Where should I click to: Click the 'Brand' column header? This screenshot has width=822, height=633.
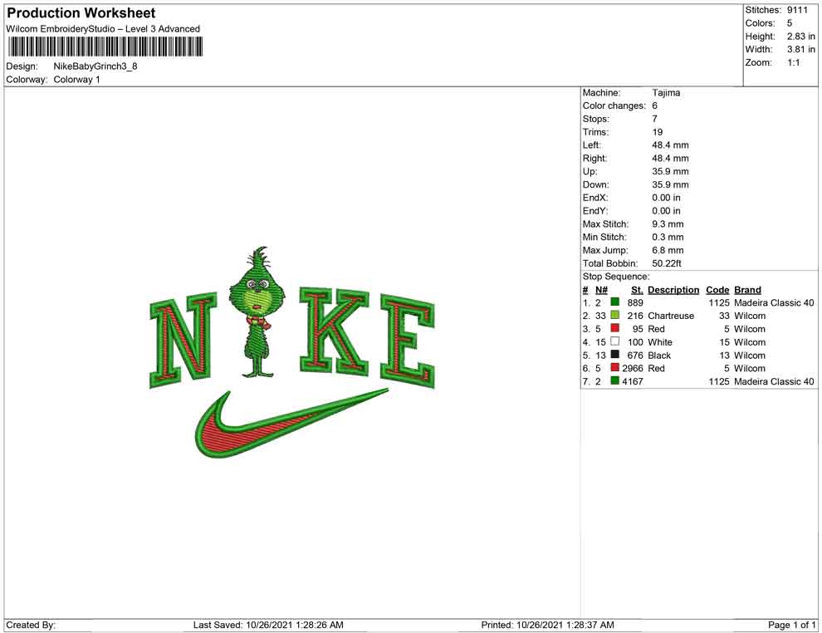[747, 290]
